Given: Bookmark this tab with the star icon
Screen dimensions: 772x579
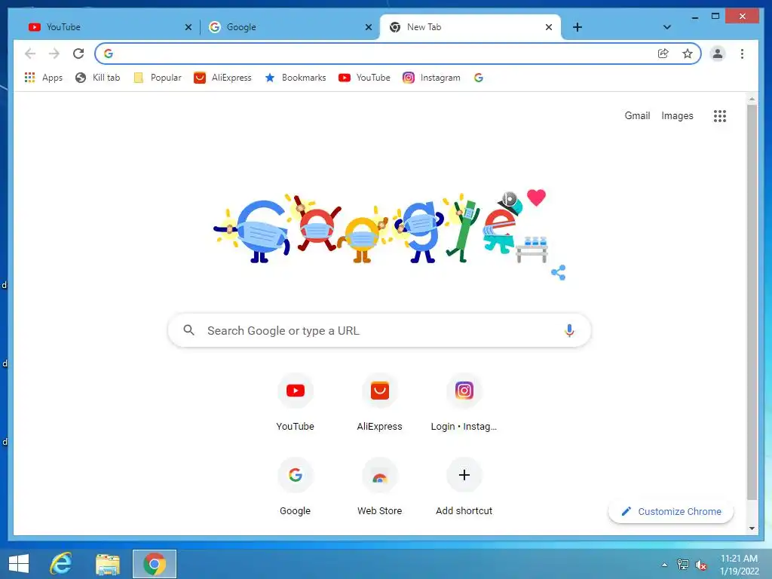Looking at the screenshot, I should coord(688,54).
